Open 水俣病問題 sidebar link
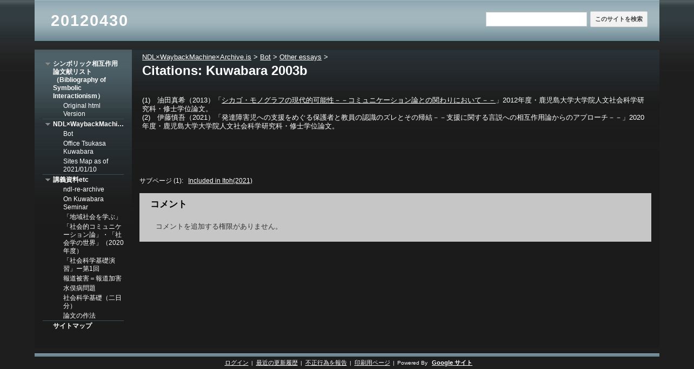 [79, 288]
